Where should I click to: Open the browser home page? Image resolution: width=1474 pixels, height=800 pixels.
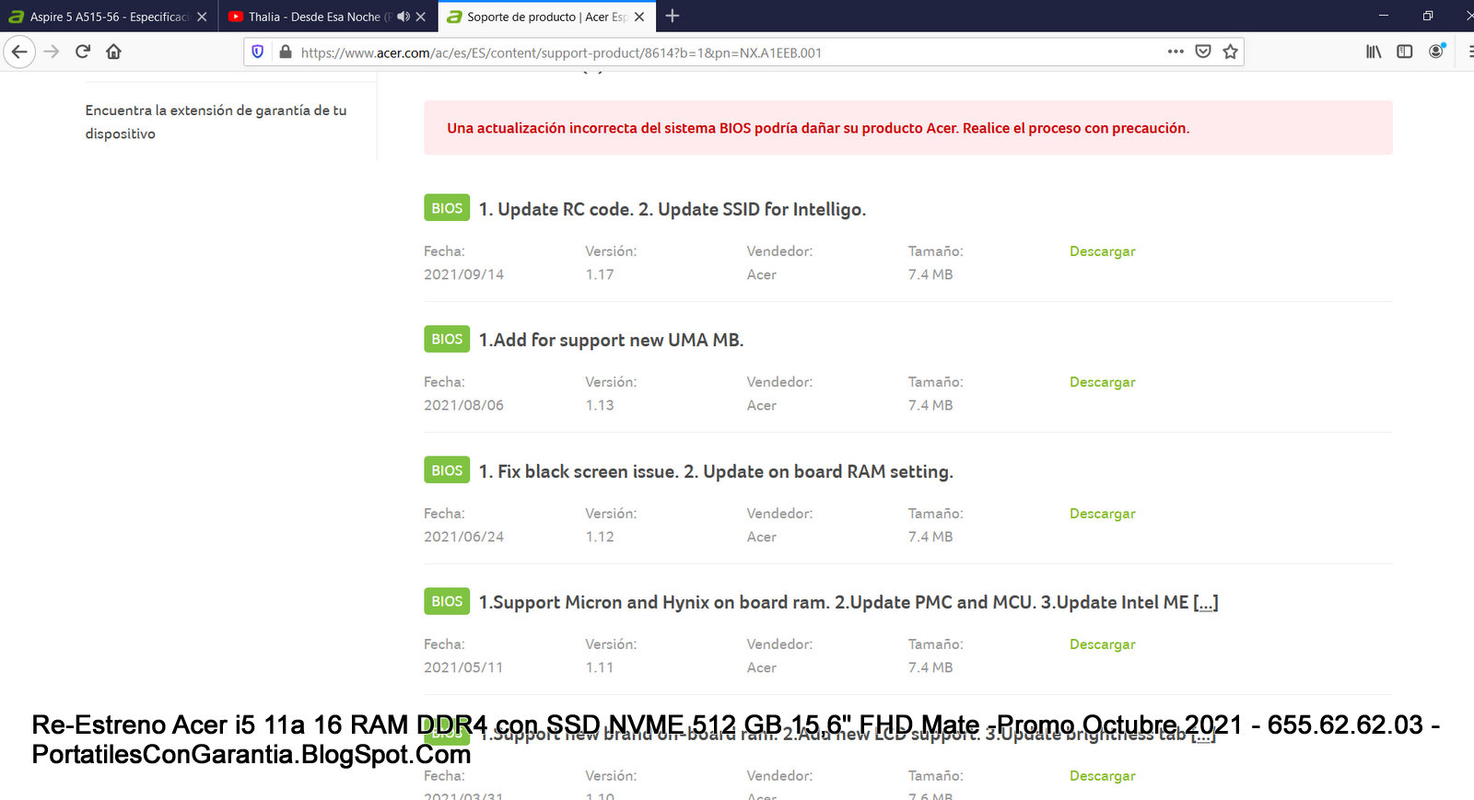tap(113, 52)
